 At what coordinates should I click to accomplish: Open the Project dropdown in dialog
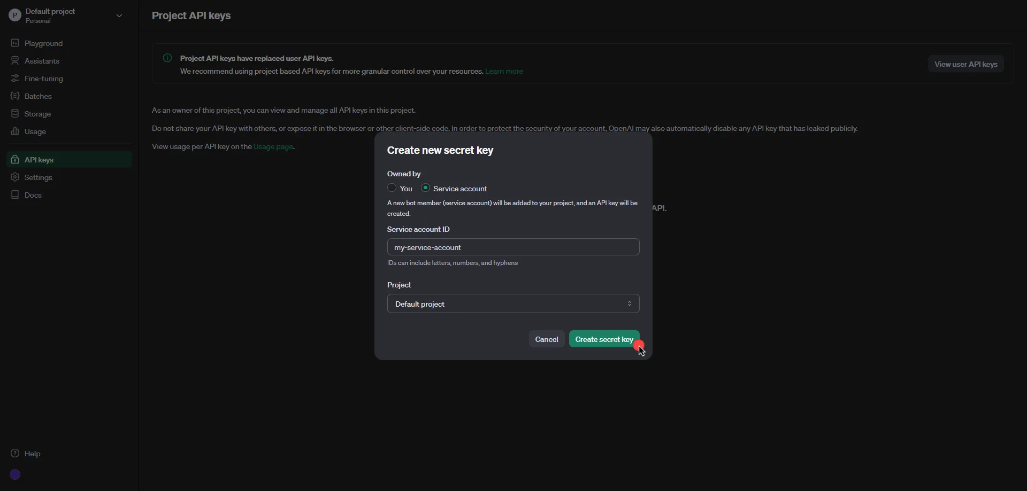pyautogui.click(x=513, y=303)
